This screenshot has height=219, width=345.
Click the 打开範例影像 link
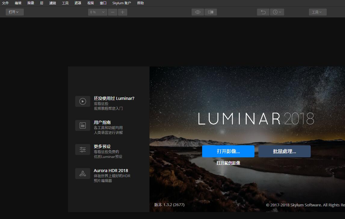click(228, 163)
